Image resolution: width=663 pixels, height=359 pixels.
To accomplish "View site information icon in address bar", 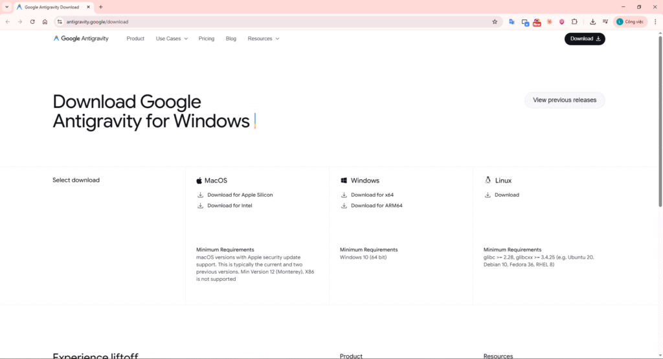I will click(60, 21).
